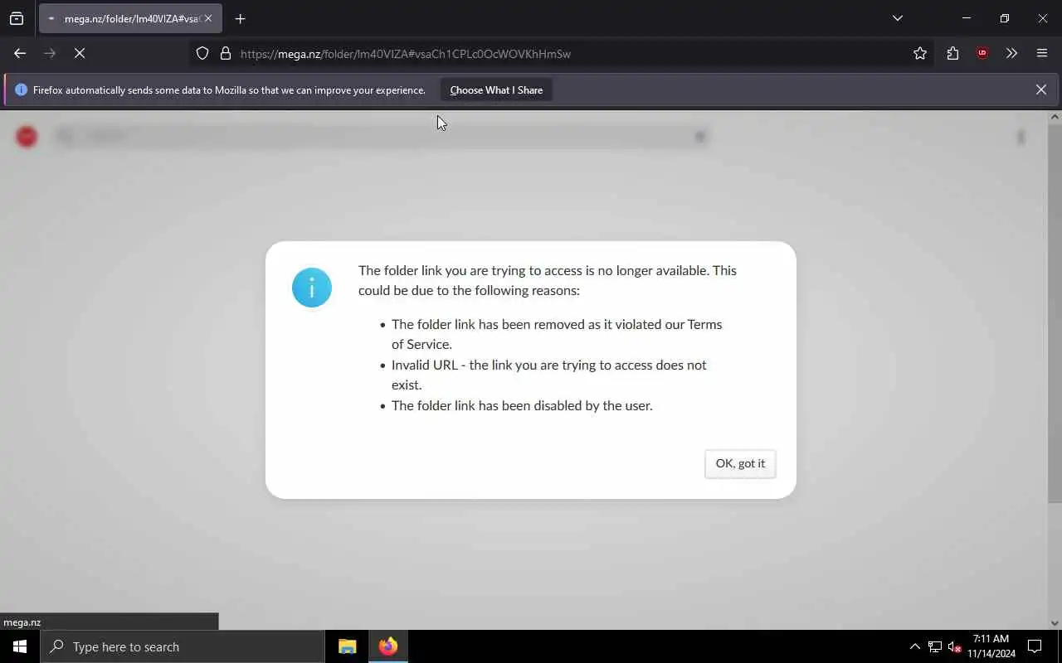
Task: Bookmark this page with the star icon
Action: 920,53
